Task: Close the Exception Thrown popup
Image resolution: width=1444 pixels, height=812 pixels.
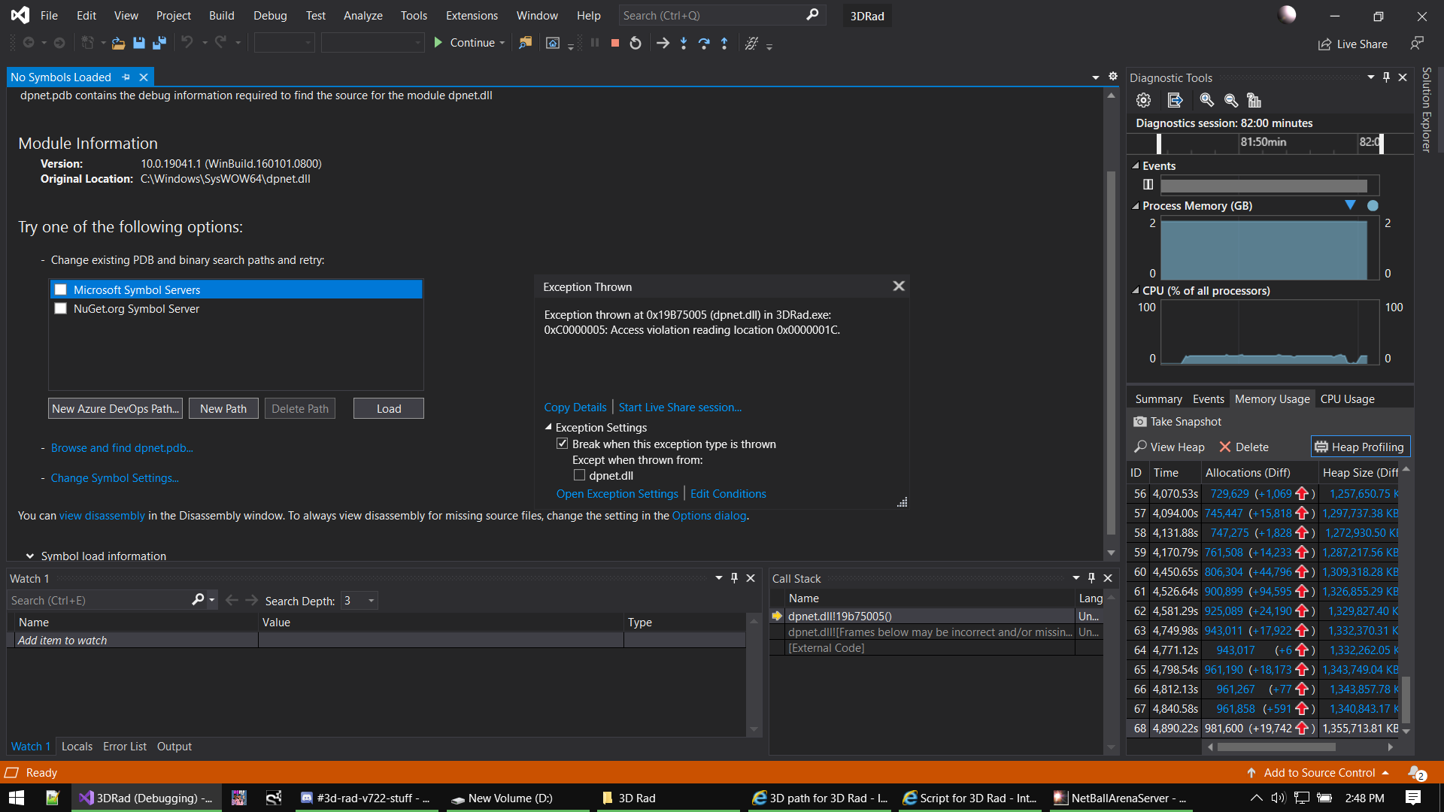Action: 899,286
